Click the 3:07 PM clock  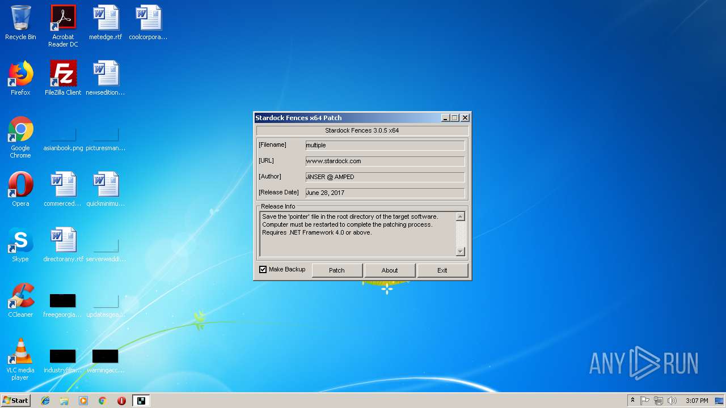pyautogui.click(x=697, y=401)
